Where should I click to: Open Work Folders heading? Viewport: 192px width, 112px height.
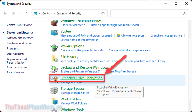point(71,99)
